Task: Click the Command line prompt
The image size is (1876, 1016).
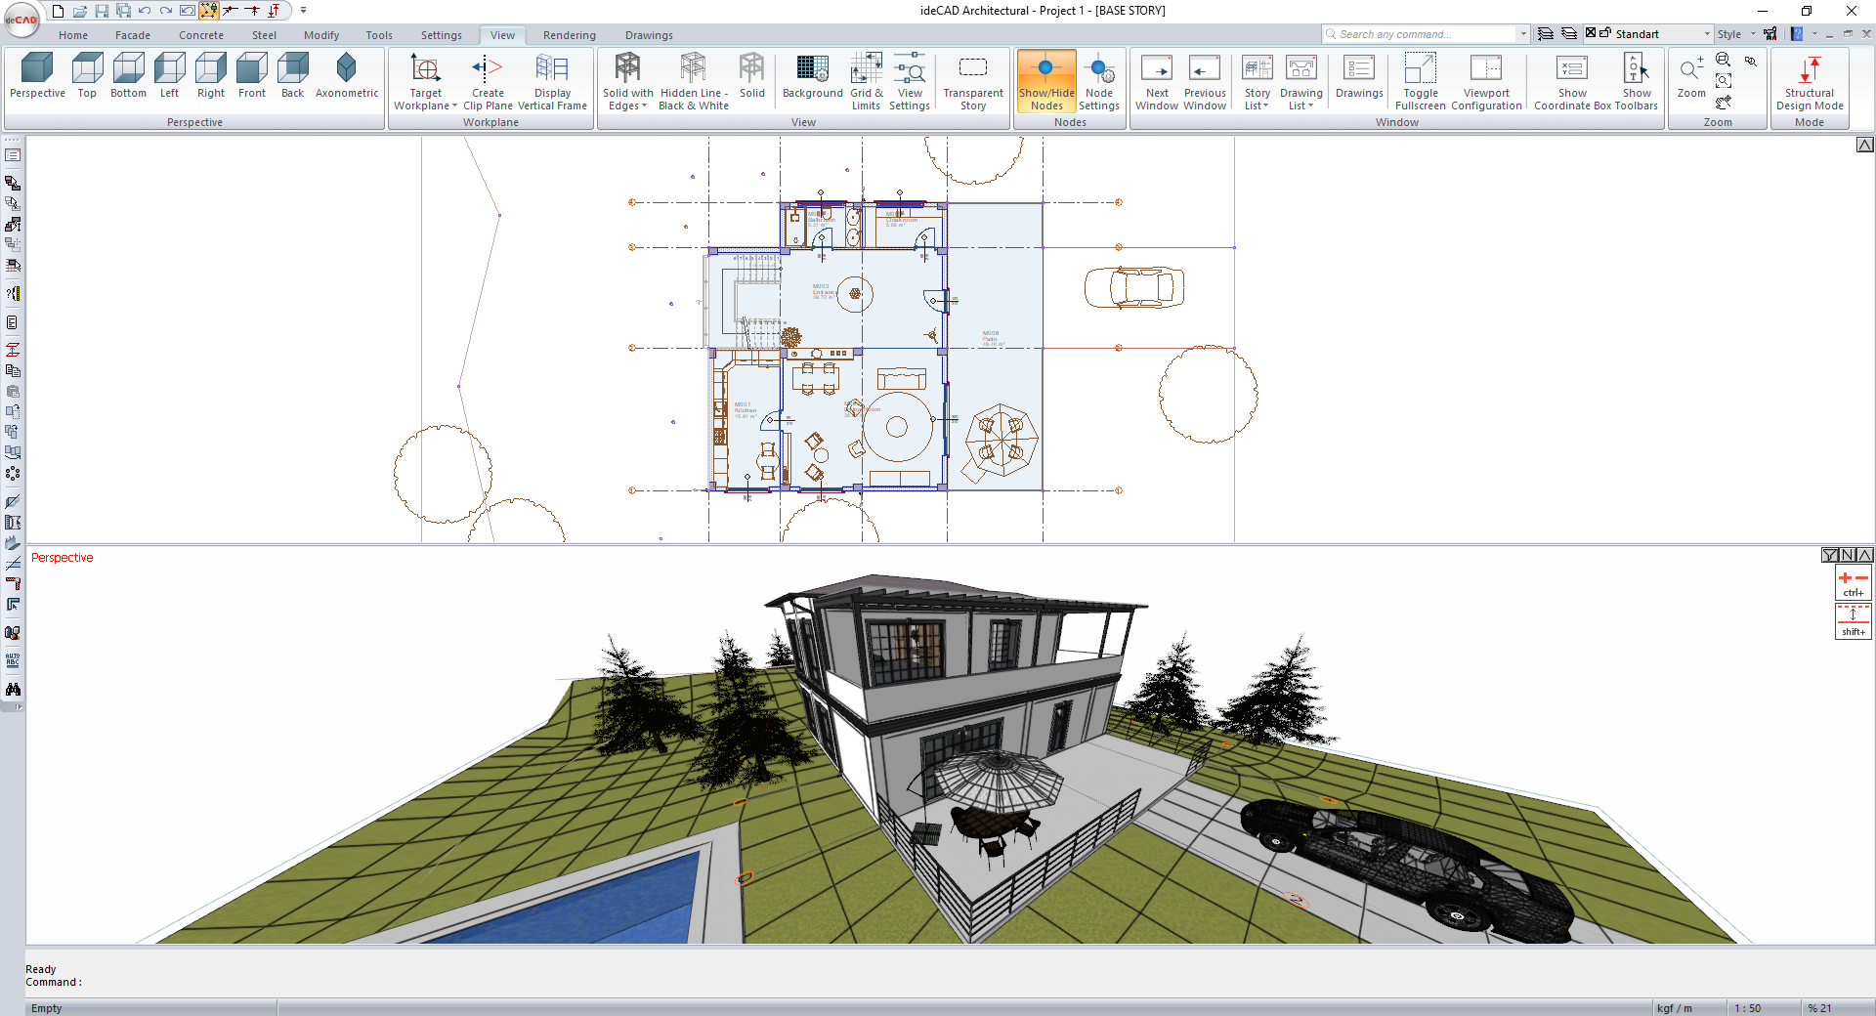Action: 54,982
